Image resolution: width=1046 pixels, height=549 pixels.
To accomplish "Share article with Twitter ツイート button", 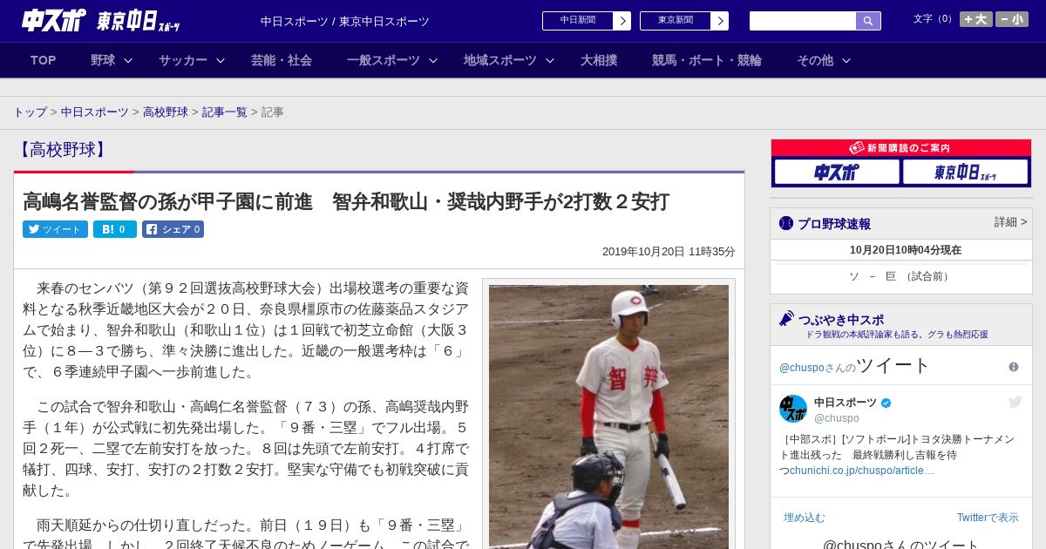I will 55,229.
